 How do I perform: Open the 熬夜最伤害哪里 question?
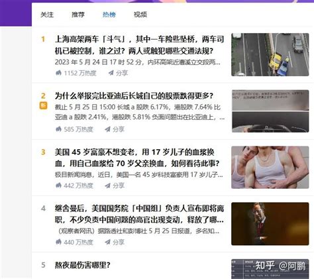82,265
